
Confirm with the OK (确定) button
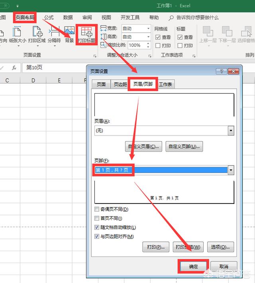coord(194,266)
